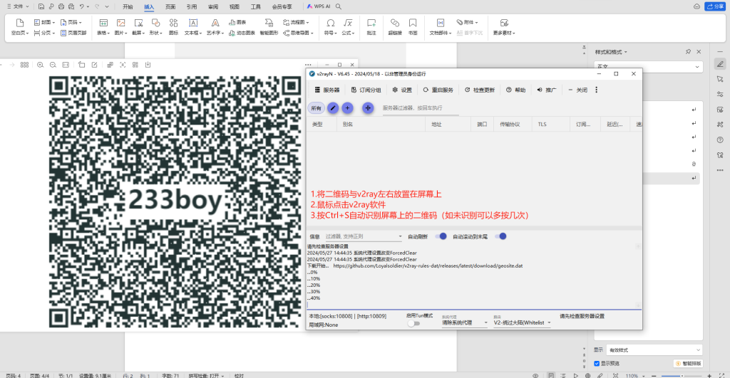Zoom in on the image viewer toolbar
Screen dimensions: 730x378
[x=40, y=65]
